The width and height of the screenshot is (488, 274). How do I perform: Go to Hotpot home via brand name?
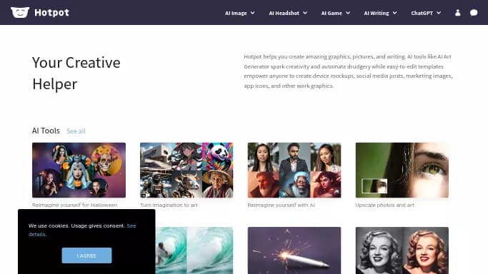(51, 12)
